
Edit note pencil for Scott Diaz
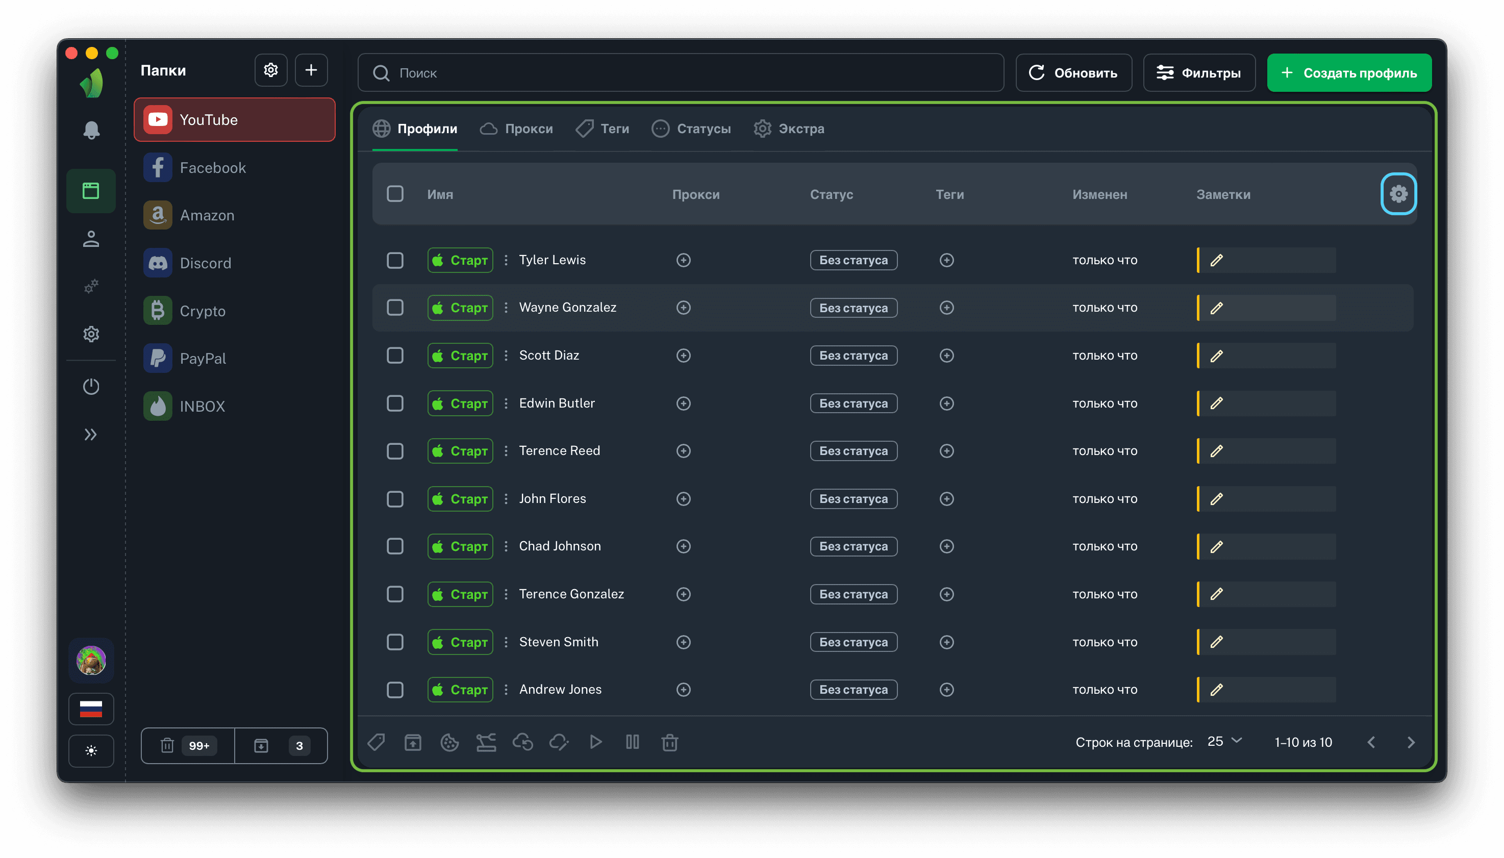tap(1216, 356)
